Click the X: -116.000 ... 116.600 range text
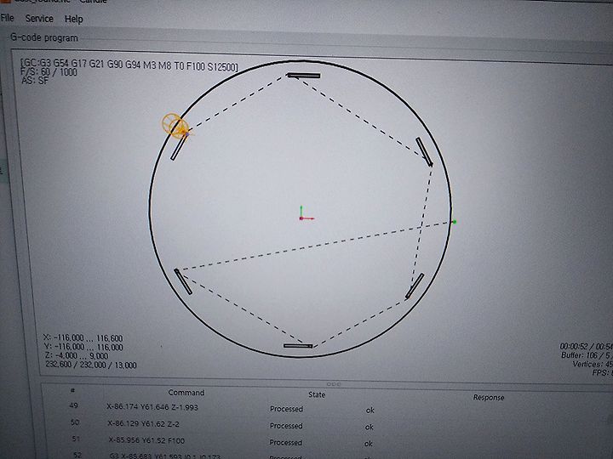 83,338
